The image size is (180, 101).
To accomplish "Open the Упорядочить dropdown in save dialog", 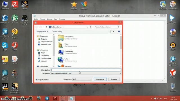I will (42, 31).
